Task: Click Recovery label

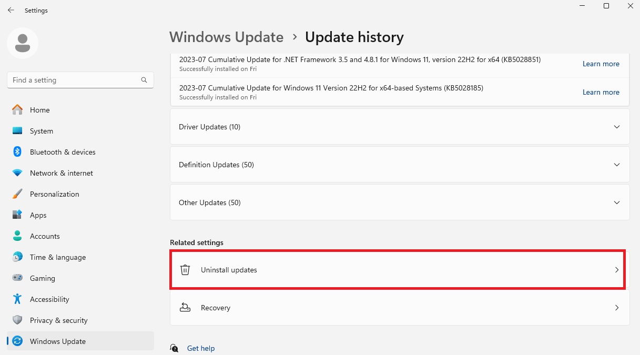Action: (x=216, y=308)
